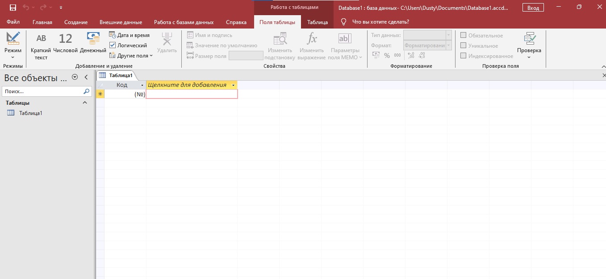606x279 pixels.
Task: Open the Режим view switcher
Action: [13, 46]
